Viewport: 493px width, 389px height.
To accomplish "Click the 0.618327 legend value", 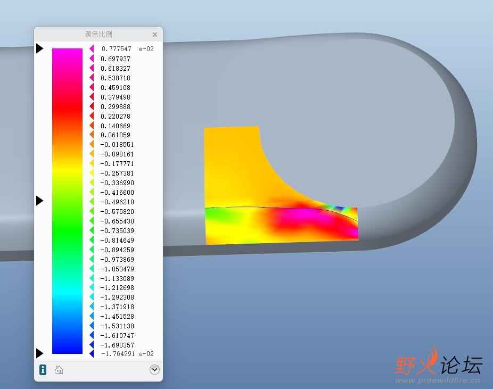I will pos(116,69).
